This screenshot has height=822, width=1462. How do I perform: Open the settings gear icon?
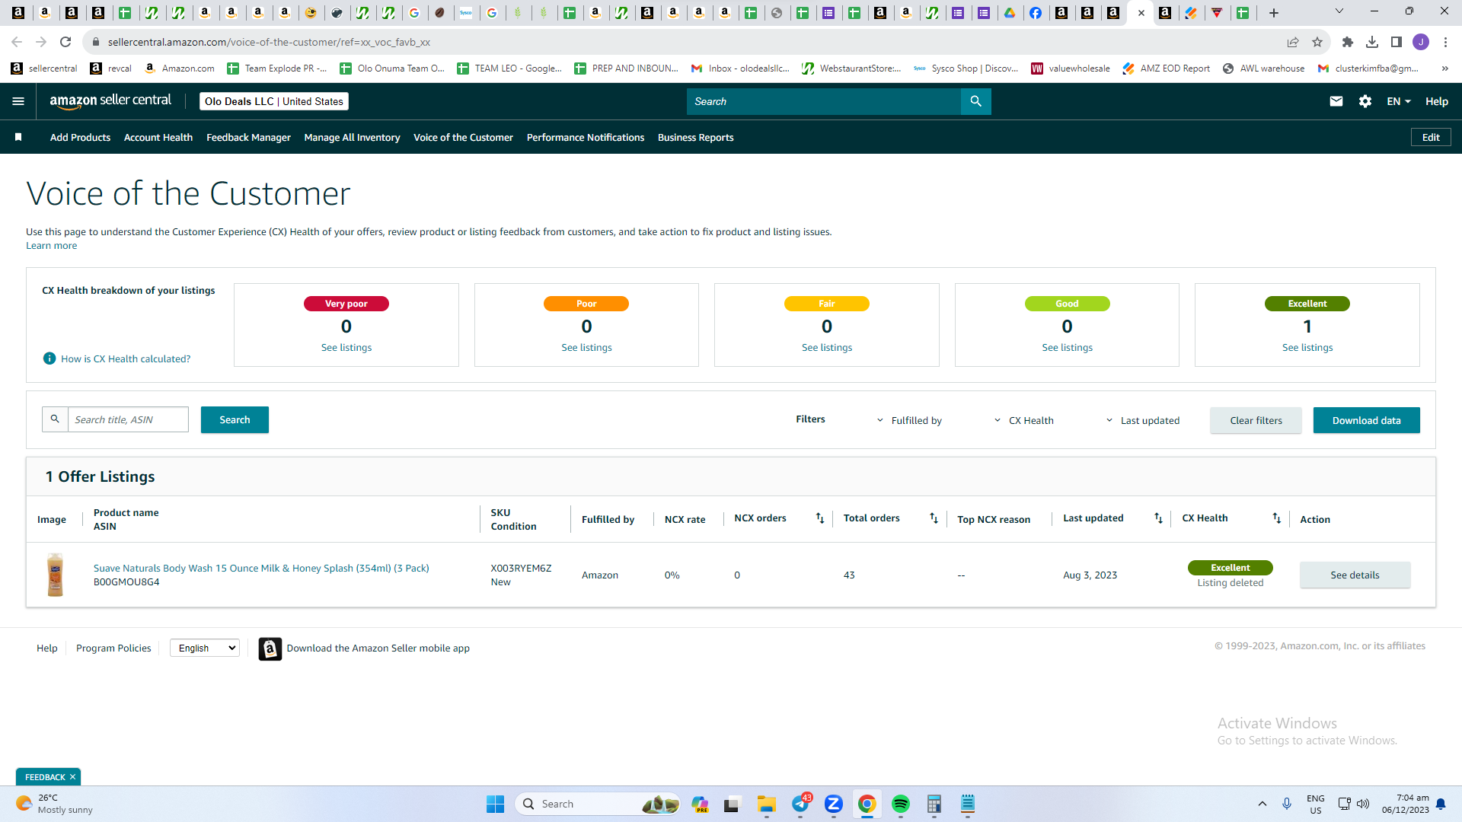(x=1365, y=101)
